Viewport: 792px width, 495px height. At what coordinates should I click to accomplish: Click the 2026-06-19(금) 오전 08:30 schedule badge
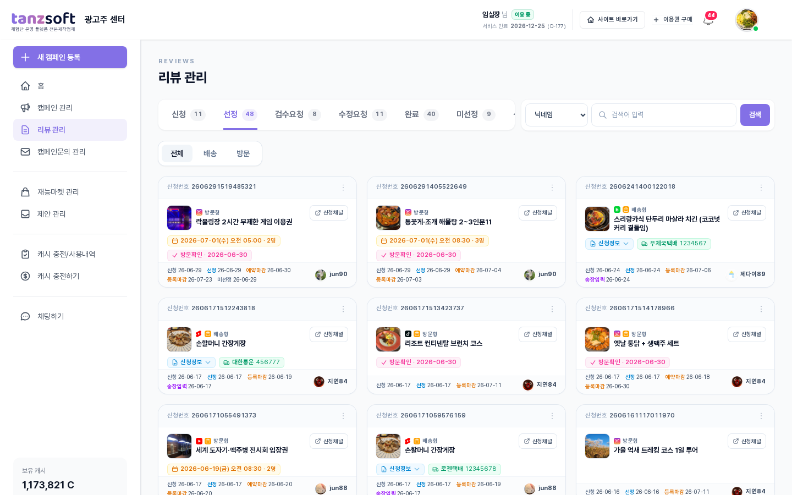click(224, 469)
